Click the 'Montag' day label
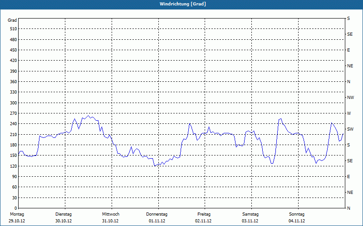 pyautogui.click(x=17, y=214)
